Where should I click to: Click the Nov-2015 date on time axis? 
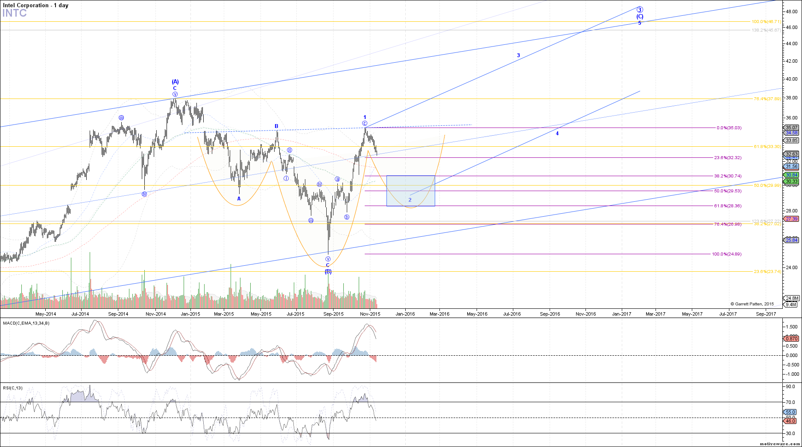tap(370, 314)
